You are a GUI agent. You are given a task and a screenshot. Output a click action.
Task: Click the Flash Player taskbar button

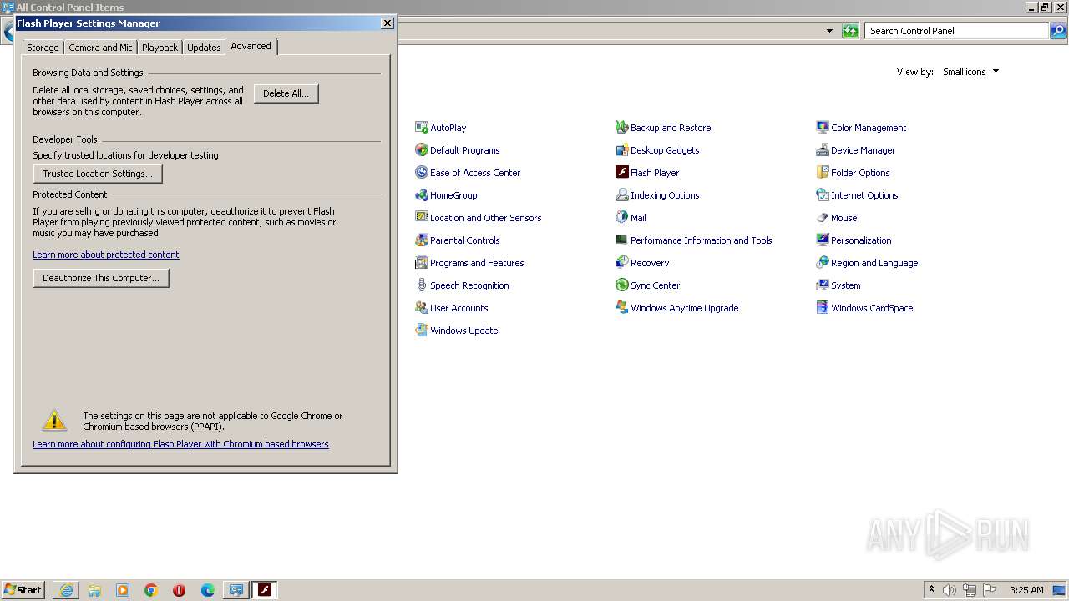pyautogui.click(x=265, y=590)
